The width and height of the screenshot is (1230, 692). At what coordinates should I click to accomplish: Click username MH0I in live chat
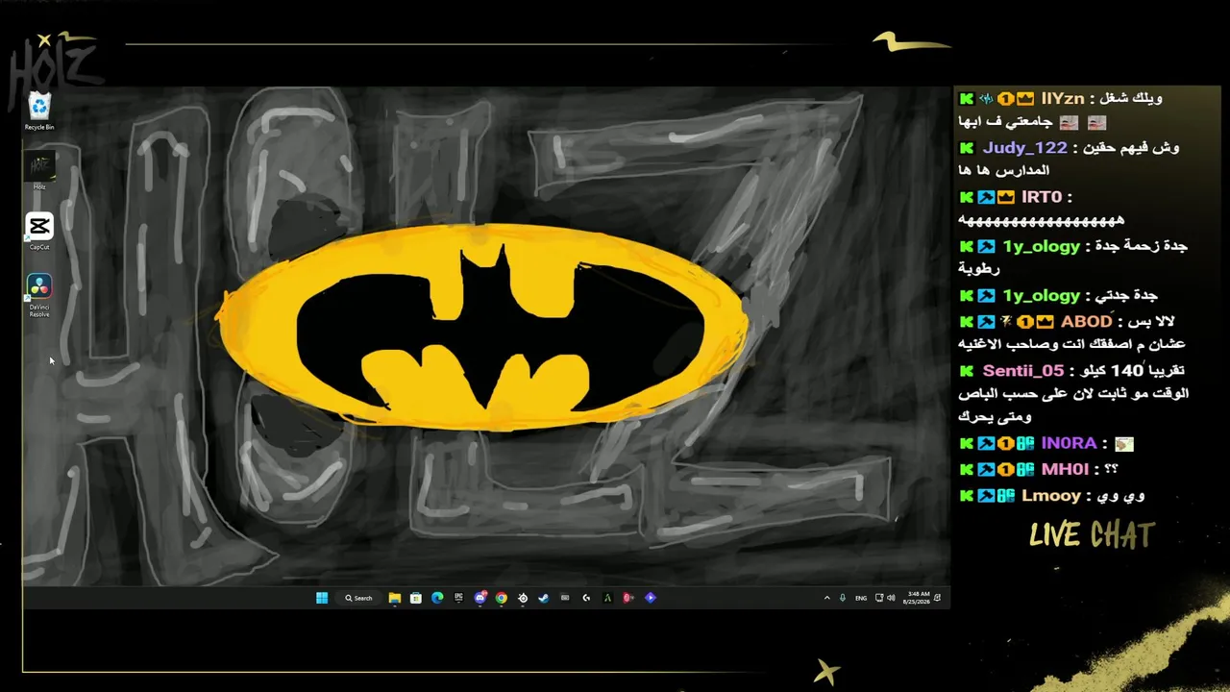click(x=1066, y=470)
